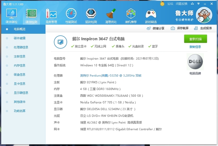Minimize the 鲁大师 window
Viewport: 218px width, 146px height.
coord(205,4)
